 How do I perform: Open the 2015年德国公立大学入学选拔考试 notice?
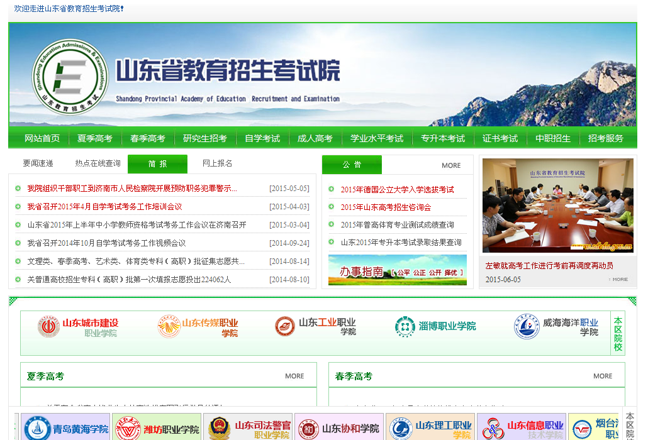click(397, 189)
